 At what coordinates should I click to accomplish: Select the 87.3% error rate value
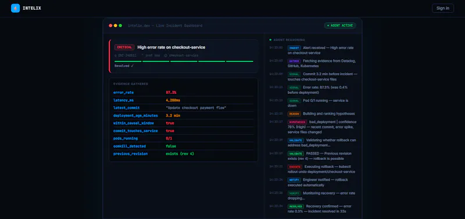[x=171, y=93]
